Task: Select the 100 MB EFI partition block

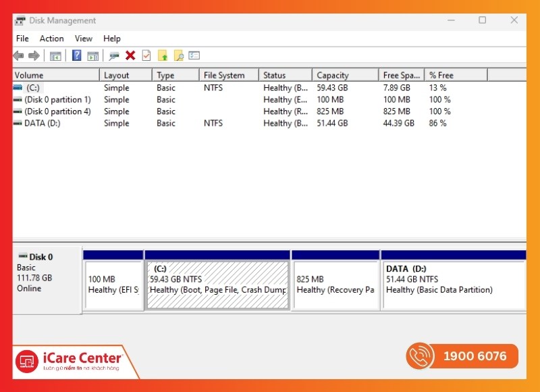Action: coord(113,285)
